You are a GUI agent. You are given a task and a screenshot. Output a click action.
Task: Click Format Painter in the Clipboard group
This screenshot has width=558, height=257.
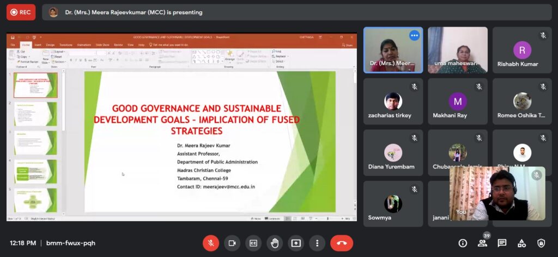[27, 62]
